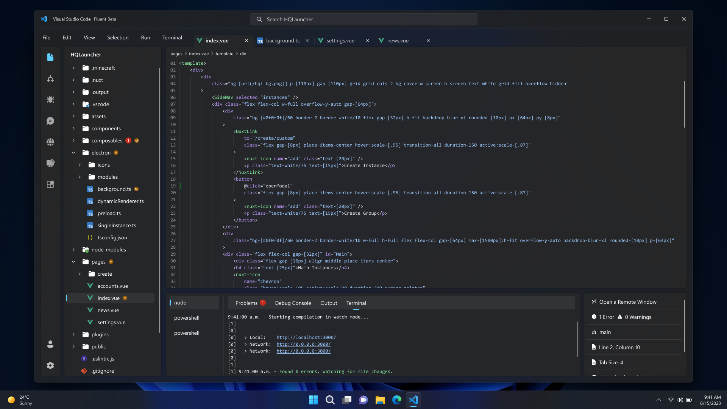Screen dimensions: 727x409
Task: Expand the plugins folder
Action: (73, 334)
